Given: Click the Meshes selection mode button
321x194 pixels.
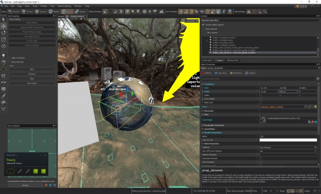Looking at the screenshot, I should pyautogui.click(x=54, y=12).
